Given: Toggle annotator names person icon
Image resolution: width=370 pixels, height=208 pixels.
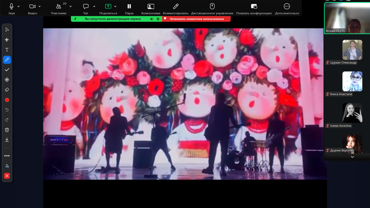Looking at the screenshot, I should click(x=7, y=166).
